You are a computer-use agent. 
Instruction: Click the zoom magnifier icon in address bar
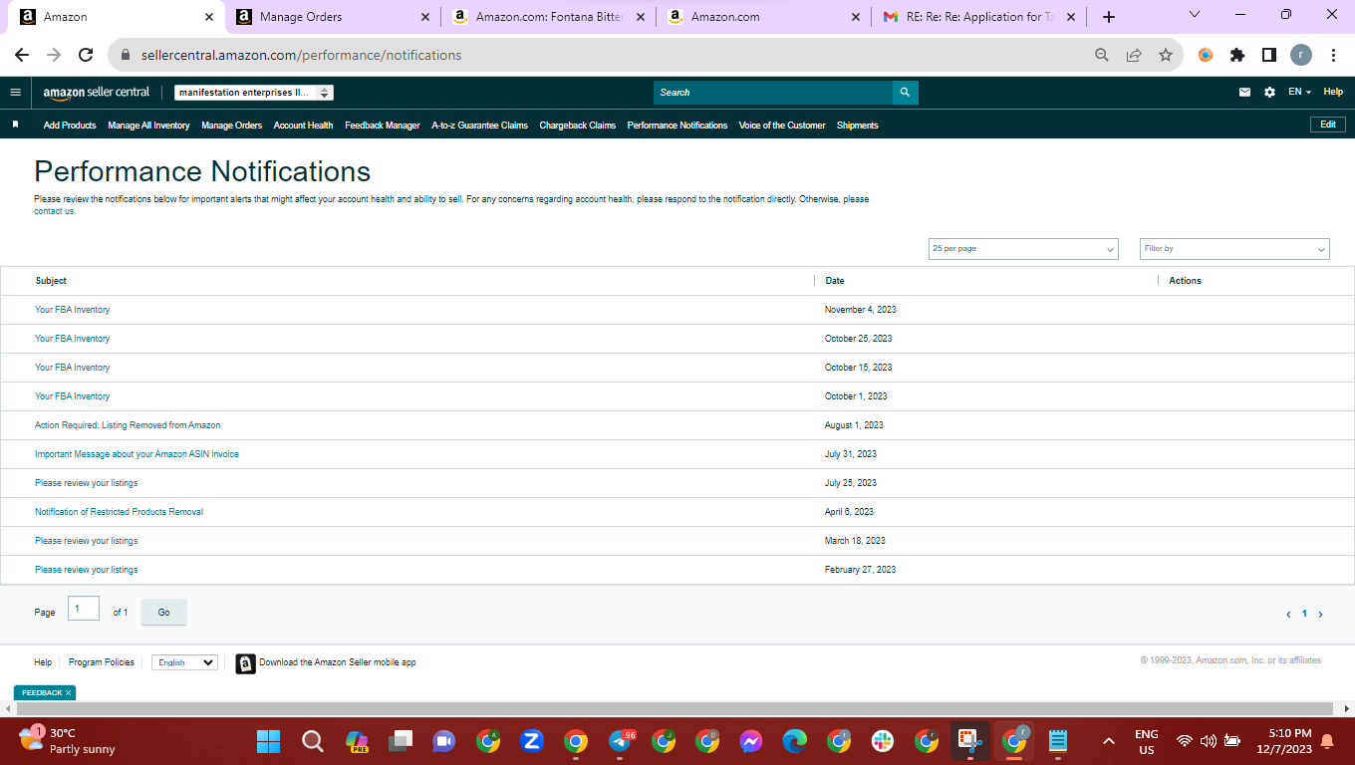[x=1102, y=56]
